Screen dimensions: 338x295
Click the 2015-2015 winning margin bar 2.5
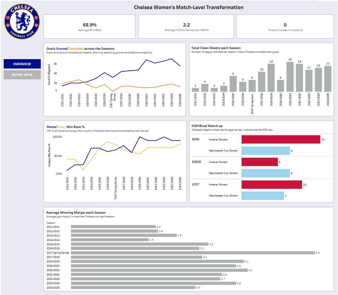[x=140, y=244]
